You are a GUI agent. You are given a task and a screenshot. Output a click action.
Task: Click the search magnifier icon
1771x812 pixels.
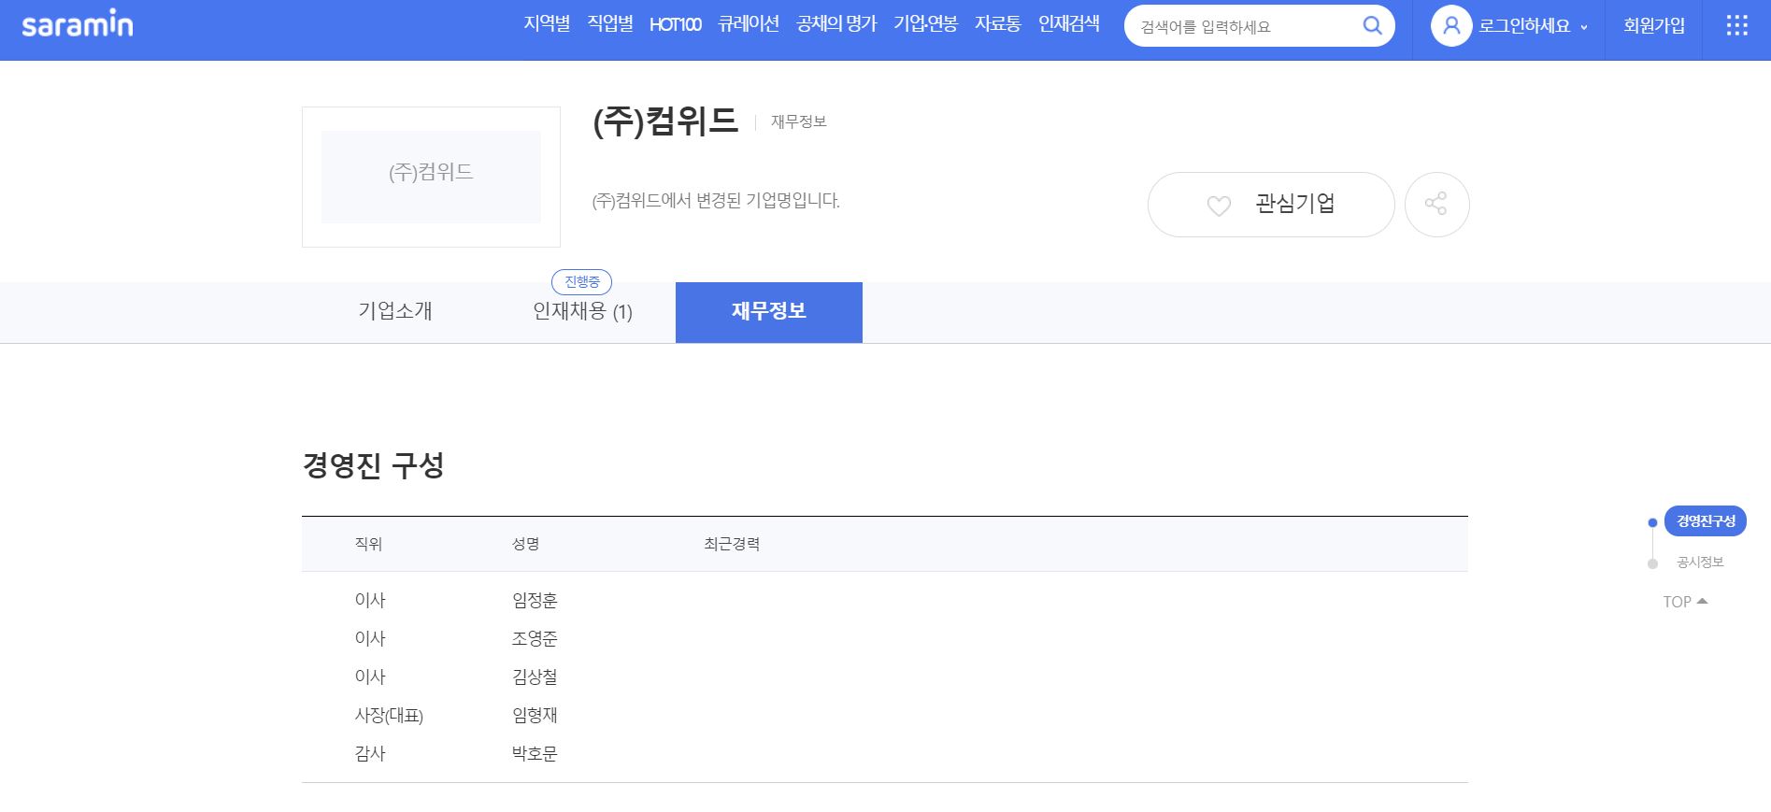pos(1372,26)
